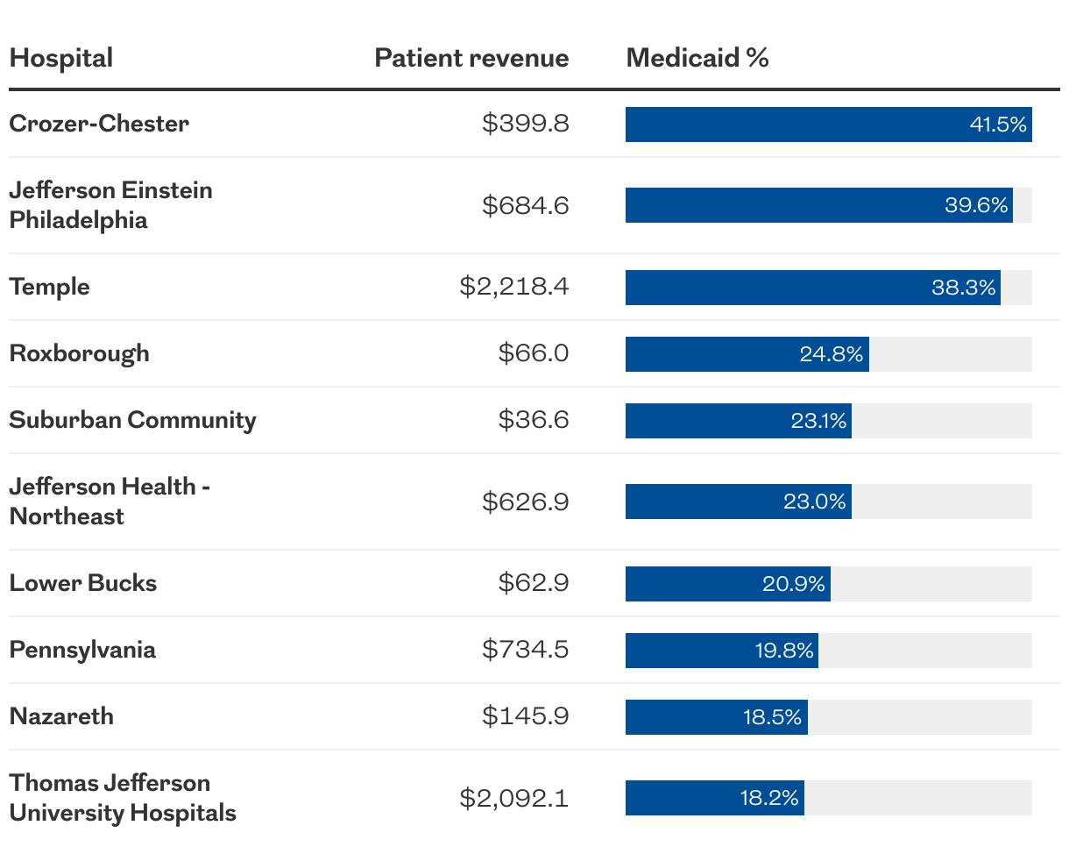Click the Pennsylvania hospital name

point(83,650)
